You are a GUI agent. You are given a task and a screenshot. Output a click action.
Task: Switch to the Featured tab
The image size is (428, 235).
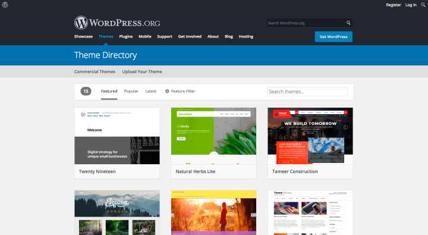tap(109, 91)
